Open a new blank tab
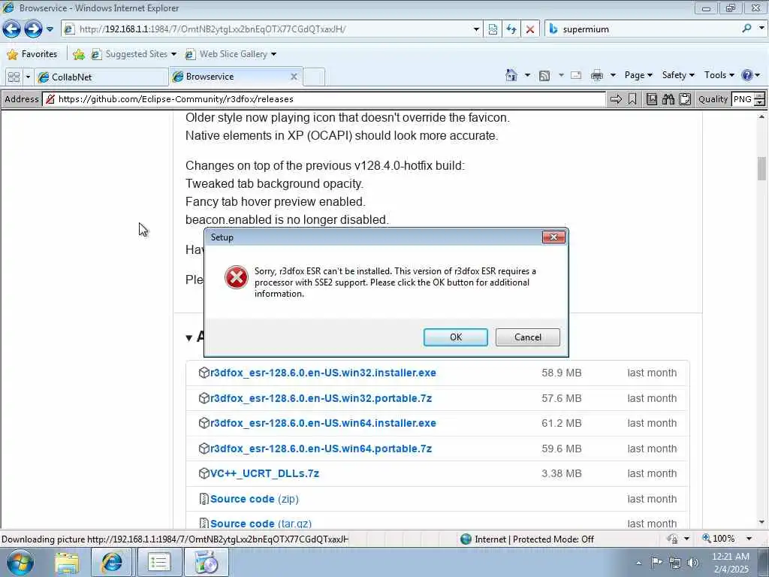The width and height of the screenshot is (769, 577). (x=314, y=77)
